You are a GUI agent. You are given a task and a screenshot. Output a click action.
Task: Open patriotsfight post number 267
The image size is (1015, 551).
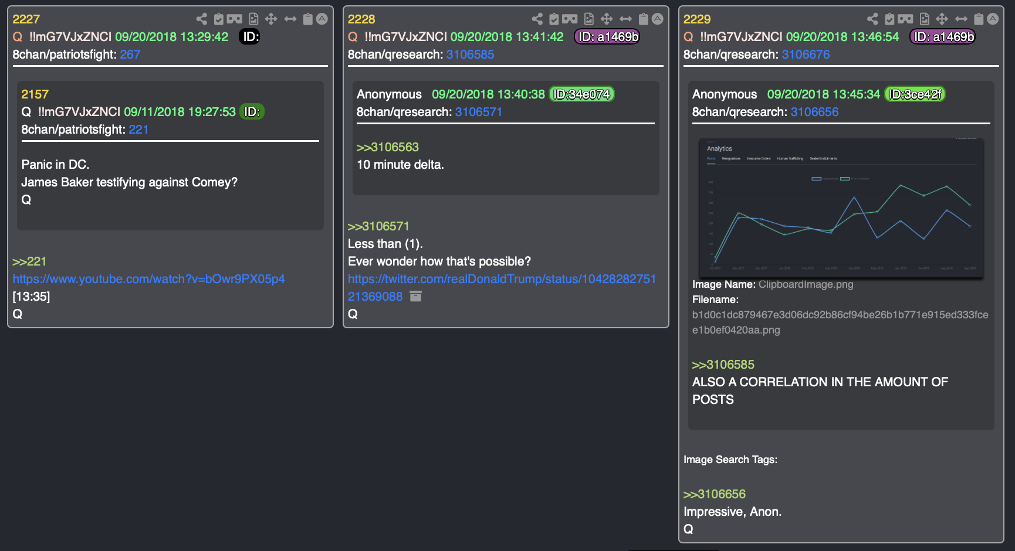(130, 55)
